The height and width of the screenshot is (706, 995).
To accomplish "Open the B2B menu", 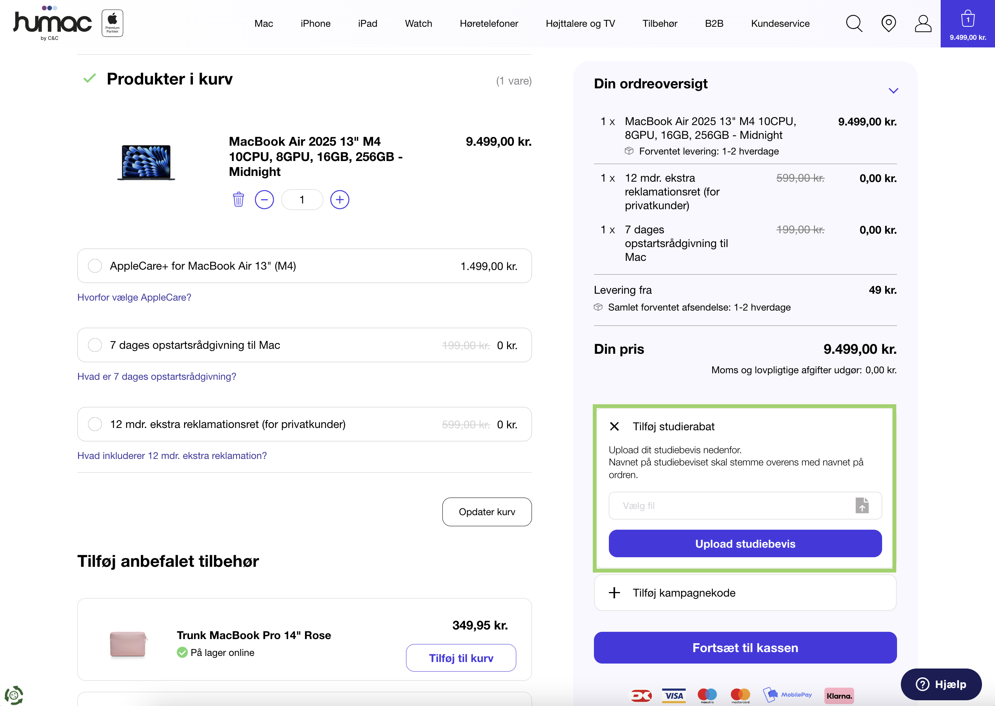I will click(714, 23).
